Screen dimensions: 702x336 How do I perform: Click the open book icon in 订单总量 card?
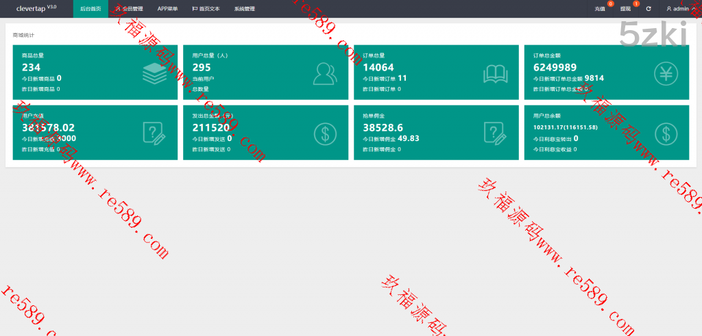pyautogui.click(x=495, y=73)
